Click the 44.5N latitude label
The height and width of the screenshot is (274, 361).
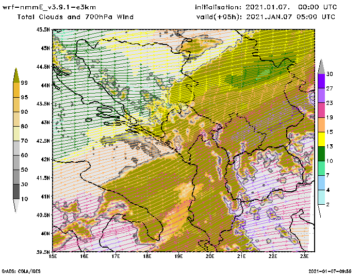click(43, 67)
